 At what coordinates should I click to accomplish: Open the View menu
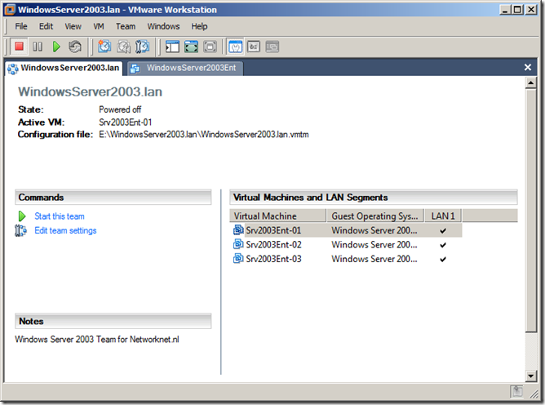73,26
